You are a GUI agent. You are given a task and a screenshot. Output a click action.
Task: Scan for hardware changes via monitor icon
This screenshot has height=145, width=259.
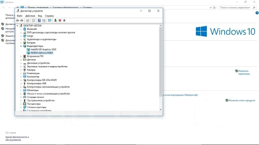point(49,21)
